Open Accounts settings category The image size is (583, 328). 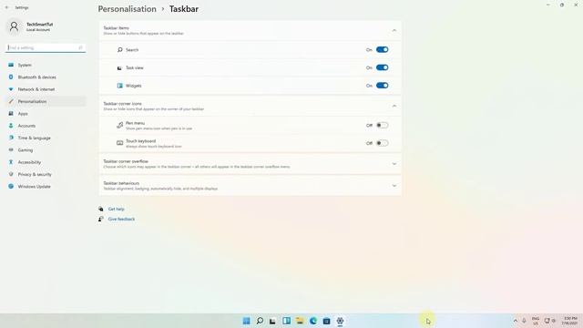[46, 126]
